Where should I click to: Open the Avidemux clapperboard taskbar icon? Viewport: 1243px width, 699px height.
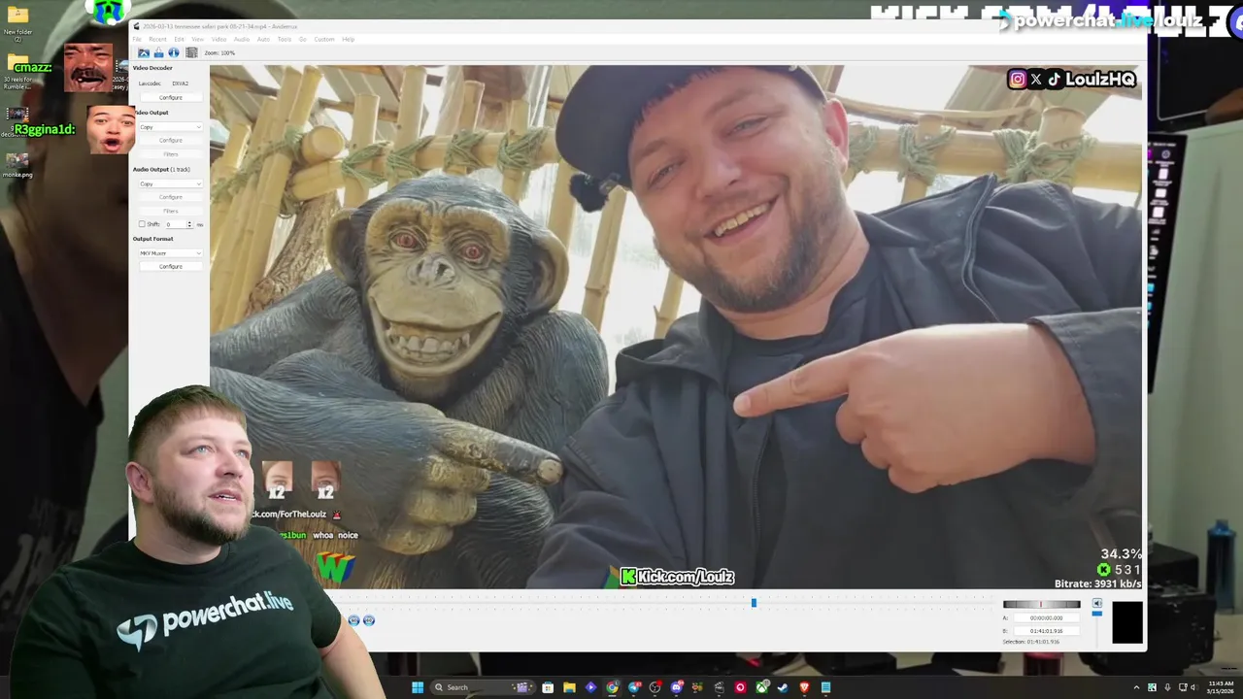point(719,687)
